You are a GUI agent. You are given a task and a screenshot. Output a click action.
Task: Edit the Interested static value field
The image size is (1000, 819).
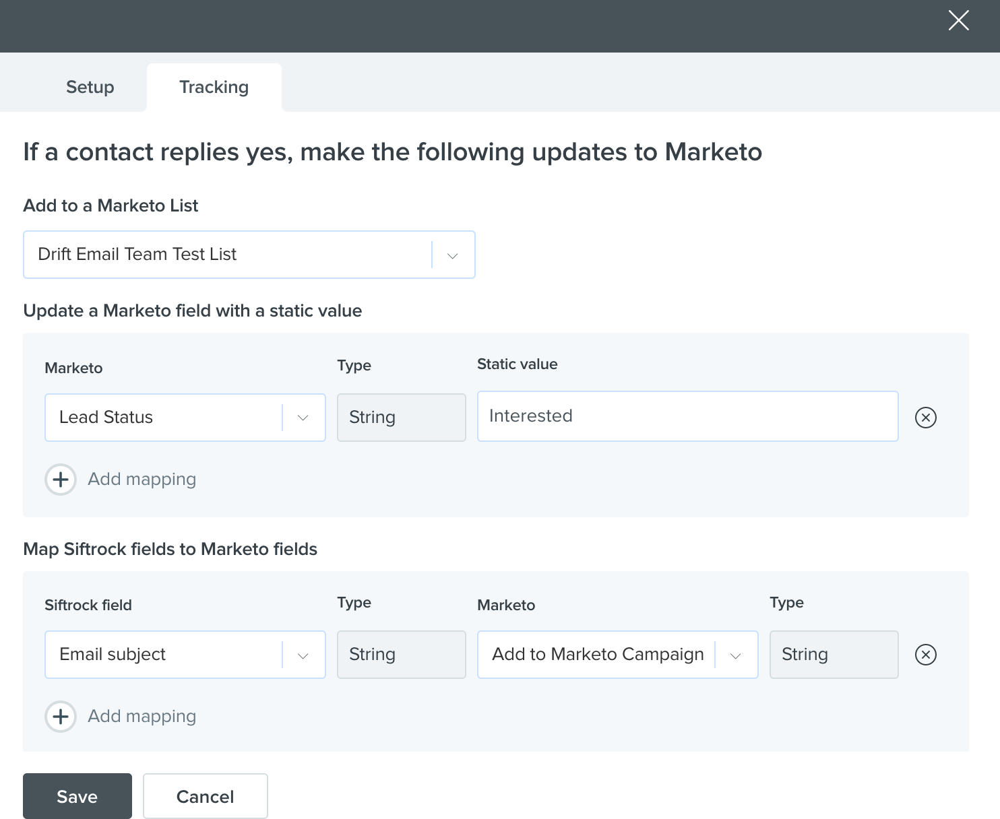coord(688,416)
